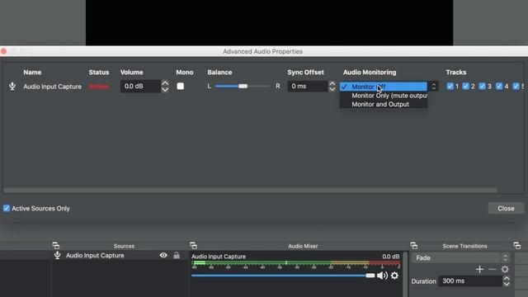
Task: Click the Duration stepper arrows
Action: tap(506, 280)
